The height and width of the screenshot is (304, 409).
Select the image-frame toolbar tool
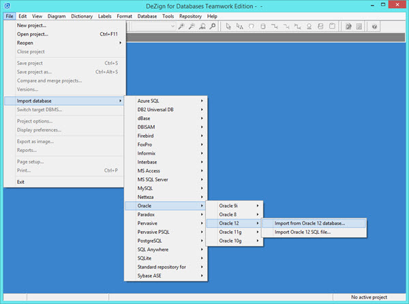point(320,27)
